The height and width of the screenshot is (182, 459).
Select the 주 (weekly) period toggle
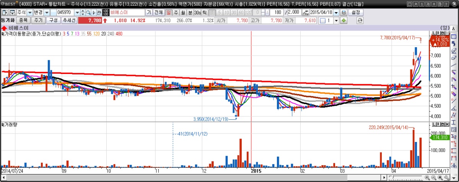[x=176, y=13]
